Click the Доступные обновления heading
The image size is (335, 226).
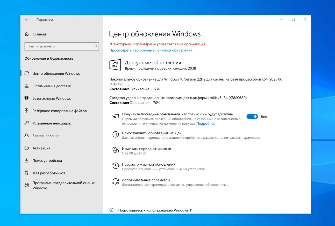coord(153,62)
